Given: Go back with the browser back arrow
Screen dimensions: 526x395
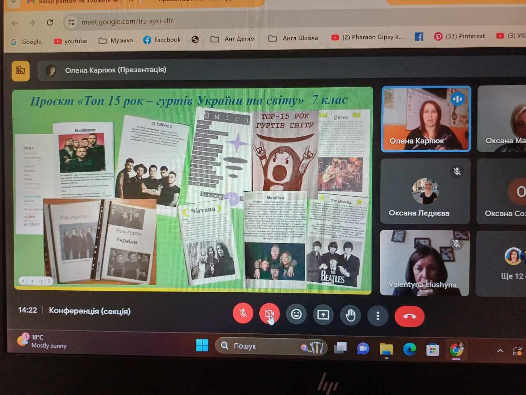Looking at the screenshot, I should click(x=15, y=23).
